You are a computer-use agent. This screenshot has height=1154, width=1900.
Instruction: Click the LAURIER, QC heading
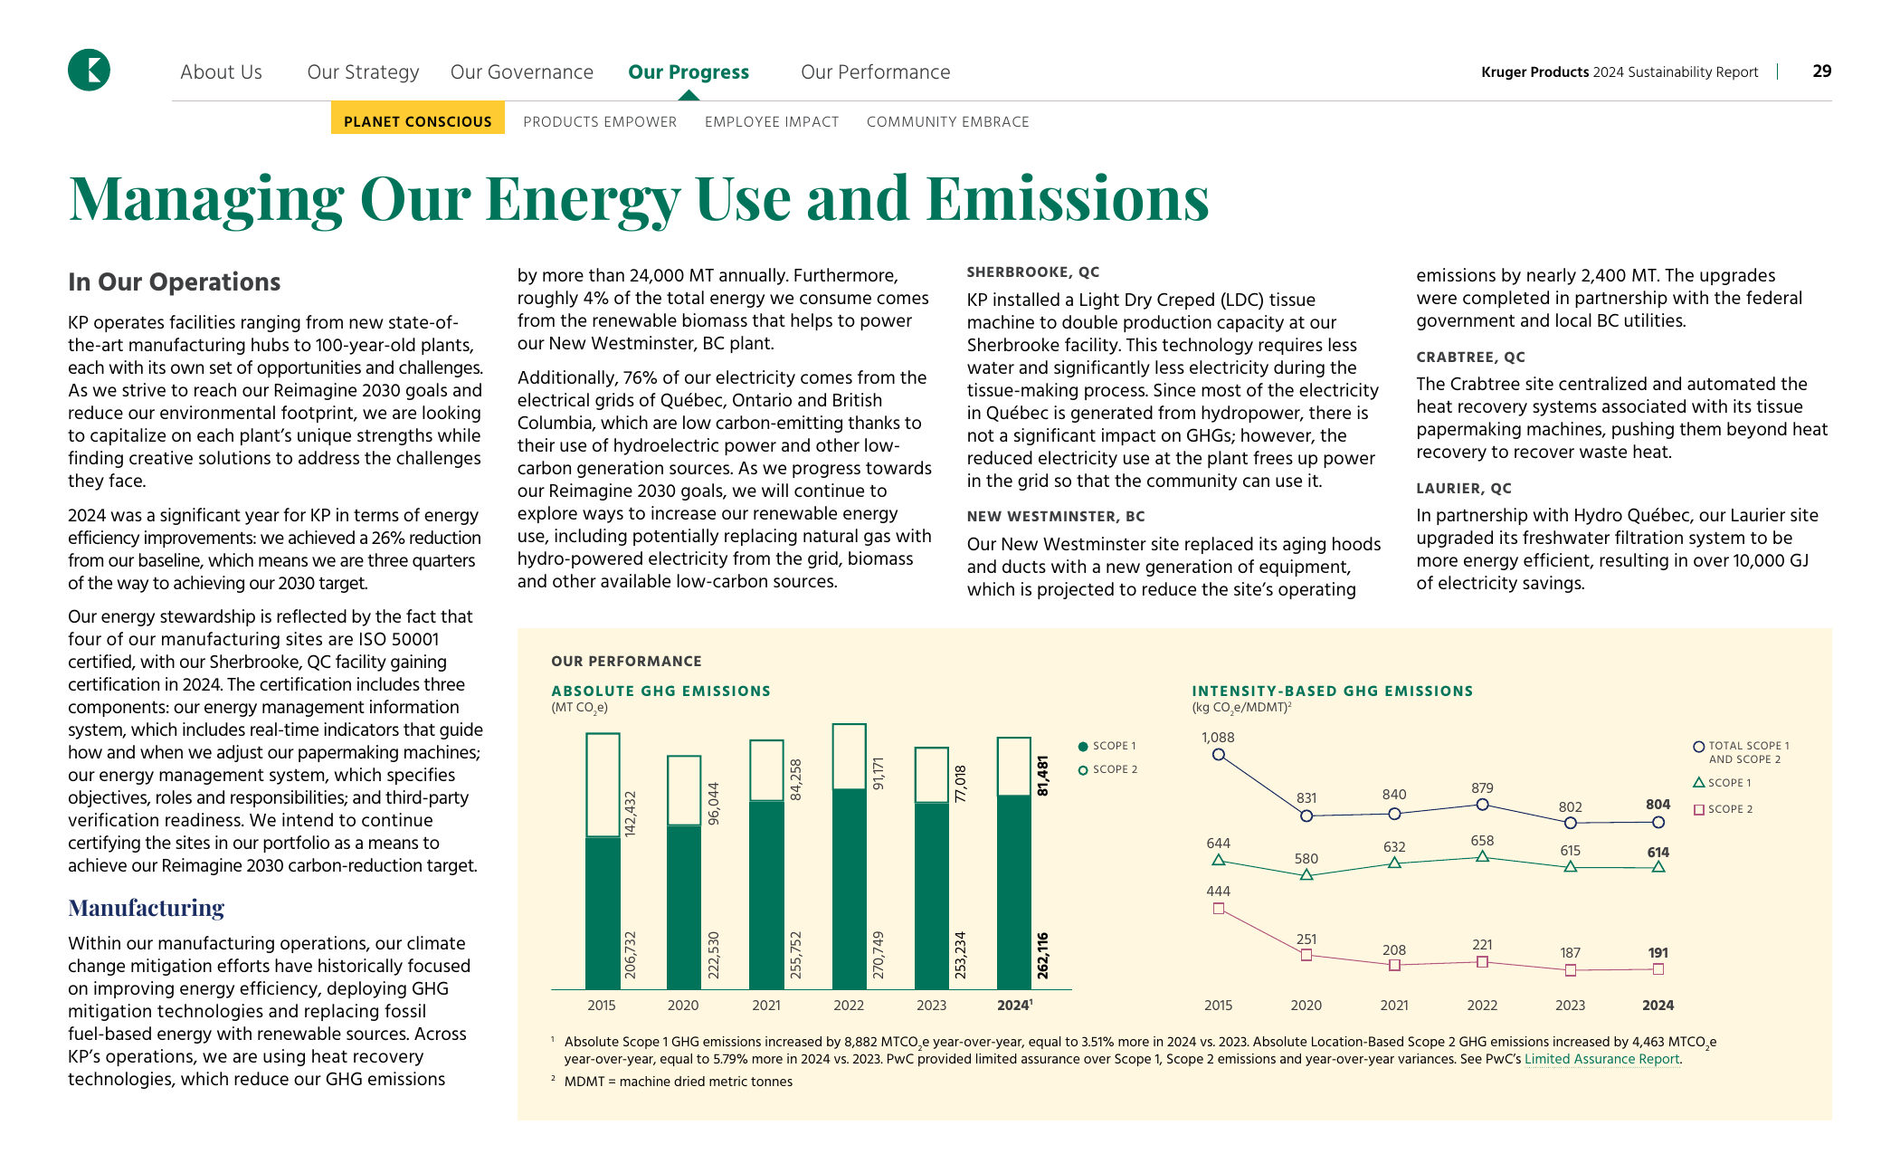click(1463, 489)
